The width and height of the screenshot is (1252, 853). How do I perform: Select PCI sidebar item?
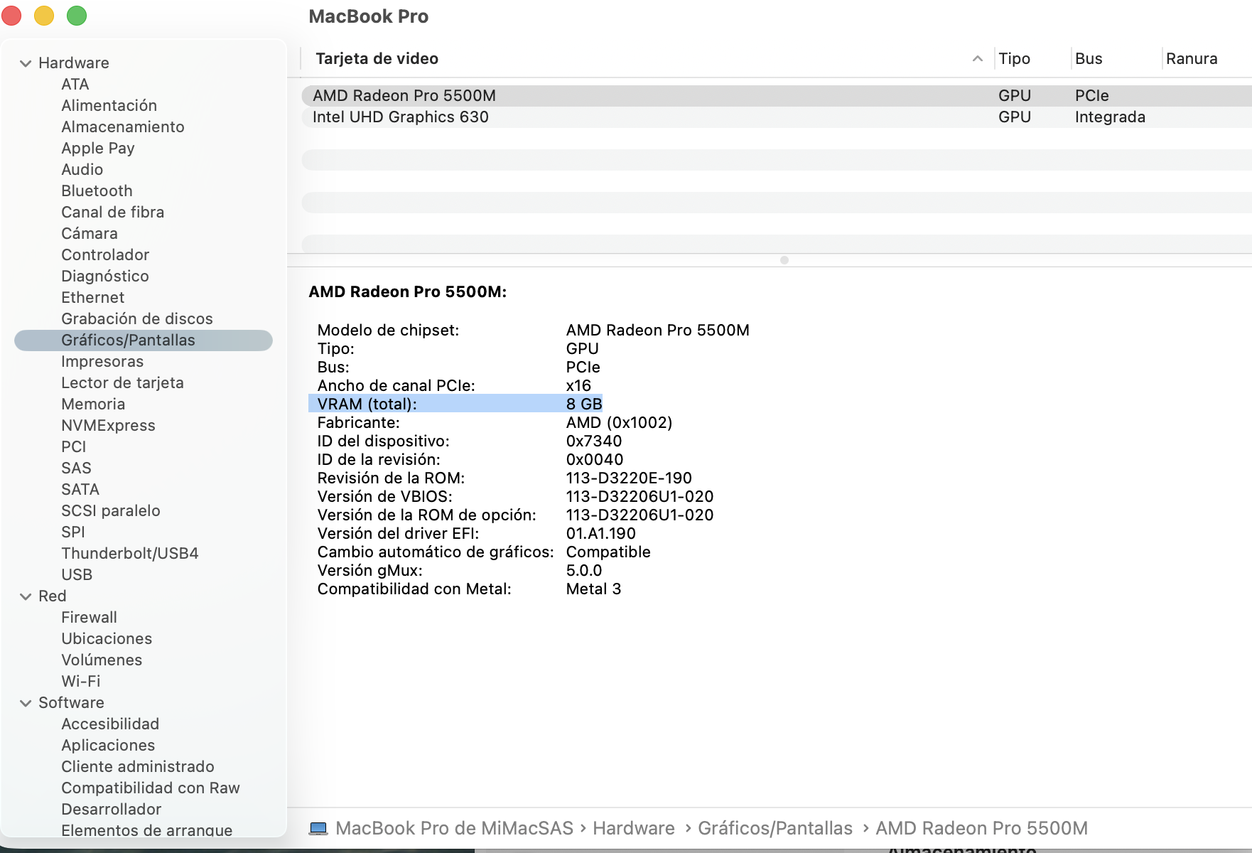tap(73, 447)
